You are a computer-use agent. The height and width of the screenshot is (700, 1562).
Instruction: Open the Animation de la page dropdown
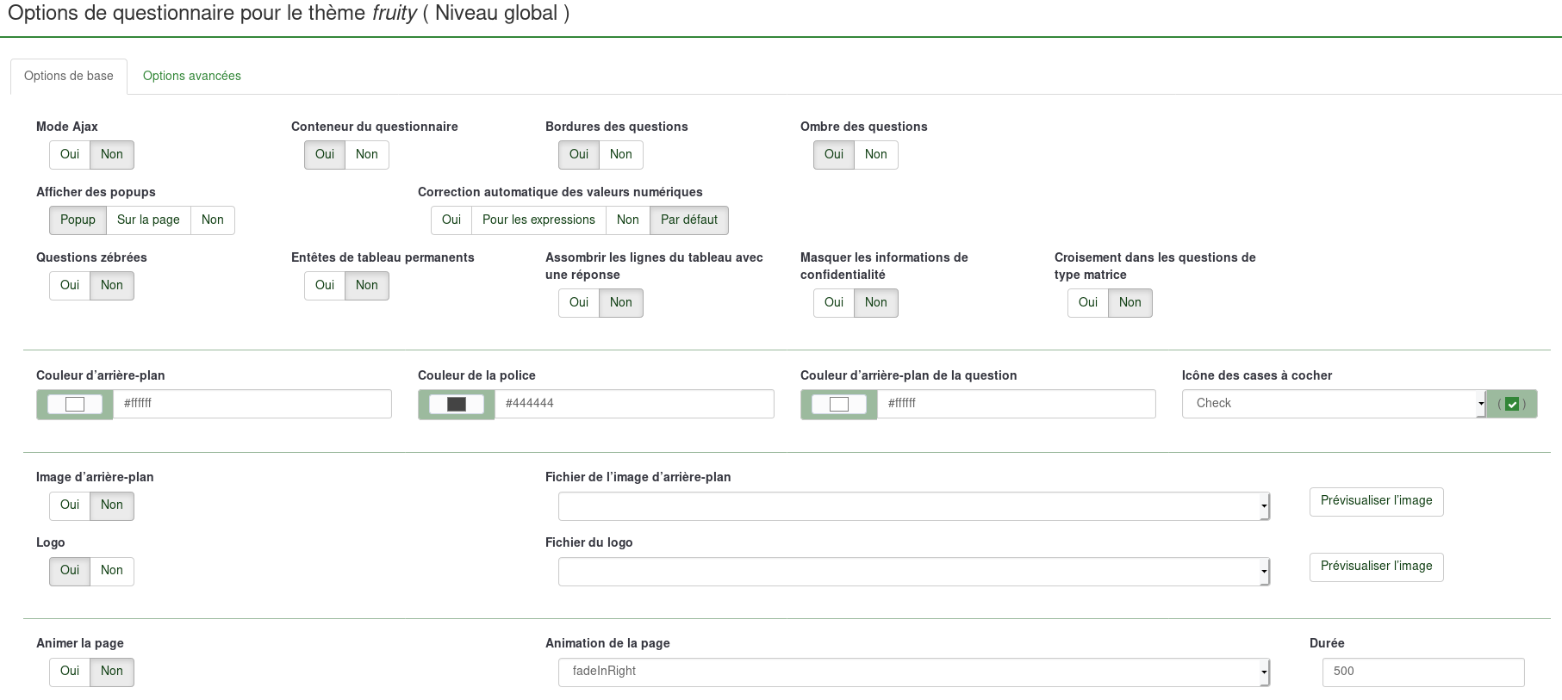point(913,672)
